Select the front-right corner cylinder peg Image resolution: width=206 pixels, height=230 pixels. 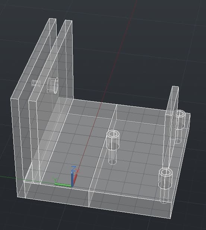pyautogui.click(x=165, y=186)
